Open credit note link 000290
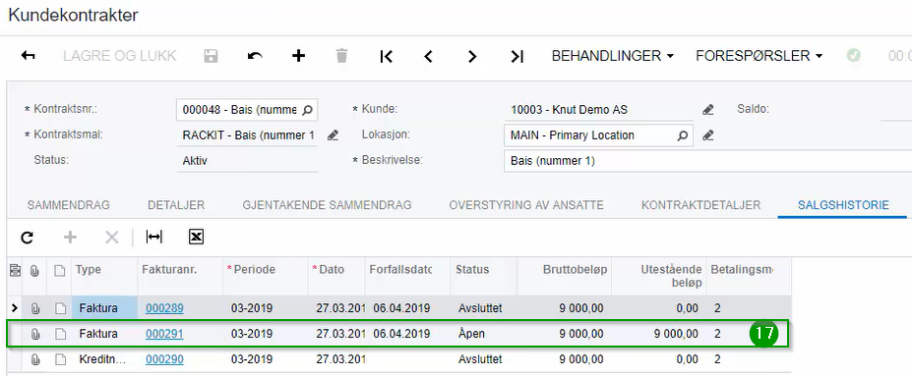The image size is (912, 376). point(164,359)
